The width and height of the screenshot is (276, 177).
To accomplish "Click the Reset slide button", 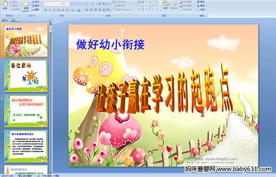I will click(x=35, y=6).
